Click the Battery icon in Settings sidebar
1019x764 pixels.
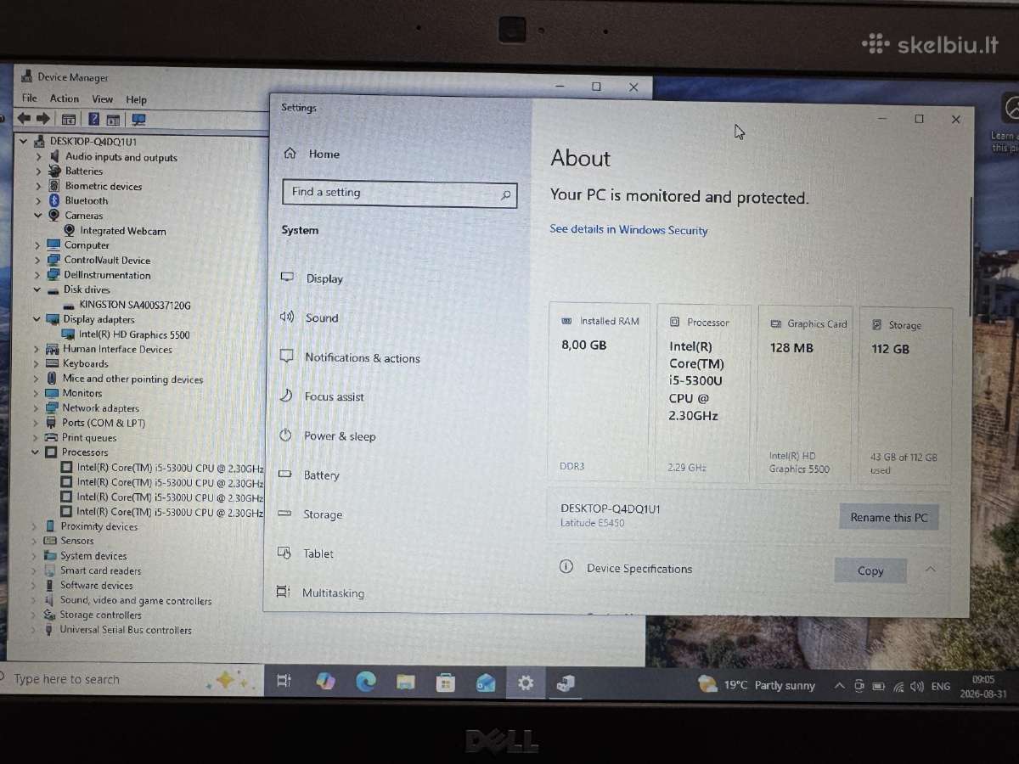click(x=285, y=475)
